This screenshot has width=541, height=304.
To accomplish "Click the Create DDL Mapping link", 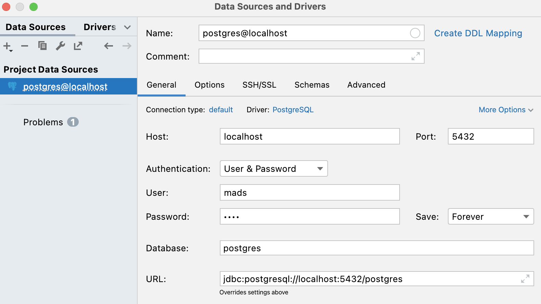I will click(x=478, y=33).
